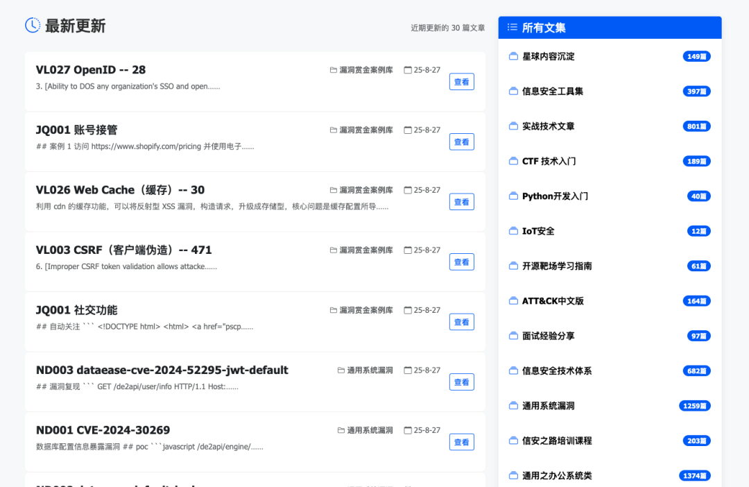This screenshot has height=487, width=749.
Task: Open 信息安全技术体系 collection
Action: tap(557, 370)
